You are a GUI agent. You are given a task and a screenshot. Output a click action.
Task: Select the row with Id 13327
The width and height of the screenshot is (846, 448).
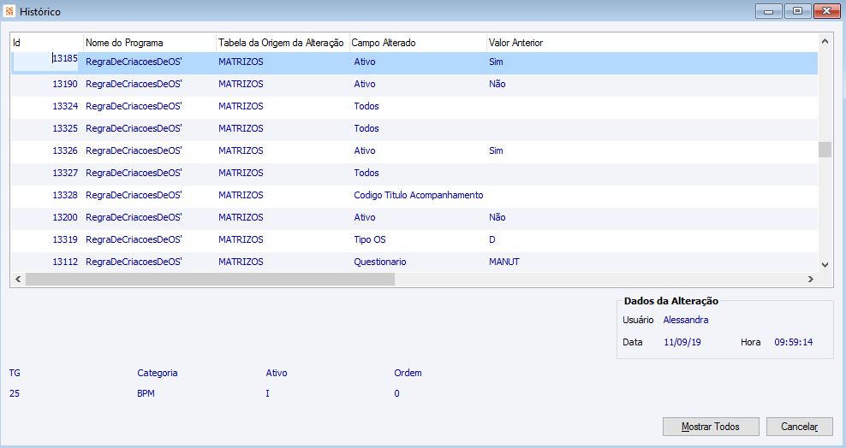coord(414,173)
